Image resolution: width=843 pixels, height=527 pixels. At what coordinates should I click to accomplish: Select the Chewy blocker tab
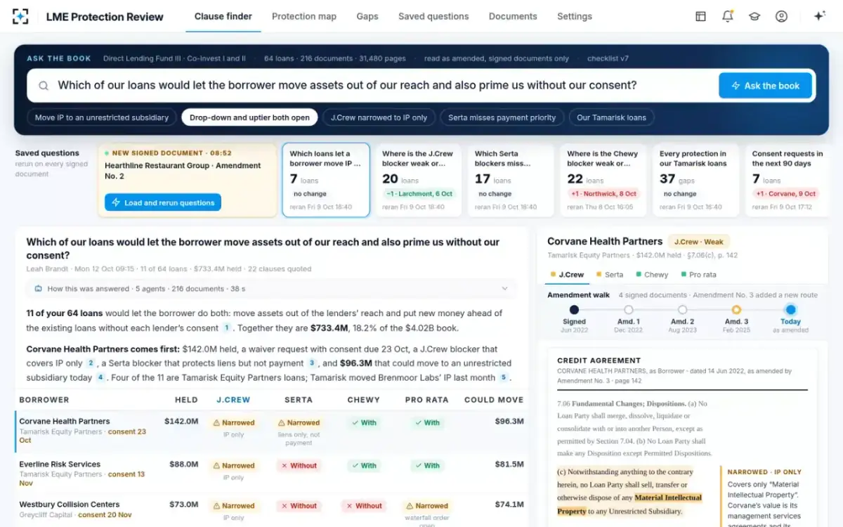(x=652, y=275)
